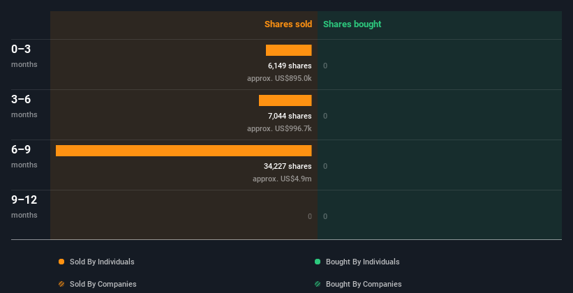Image resolution: width=573 pixels, height=293 pixels.
Task: Click shares bought zero in 9–12 months row
Action: click(x=325, y=216)
